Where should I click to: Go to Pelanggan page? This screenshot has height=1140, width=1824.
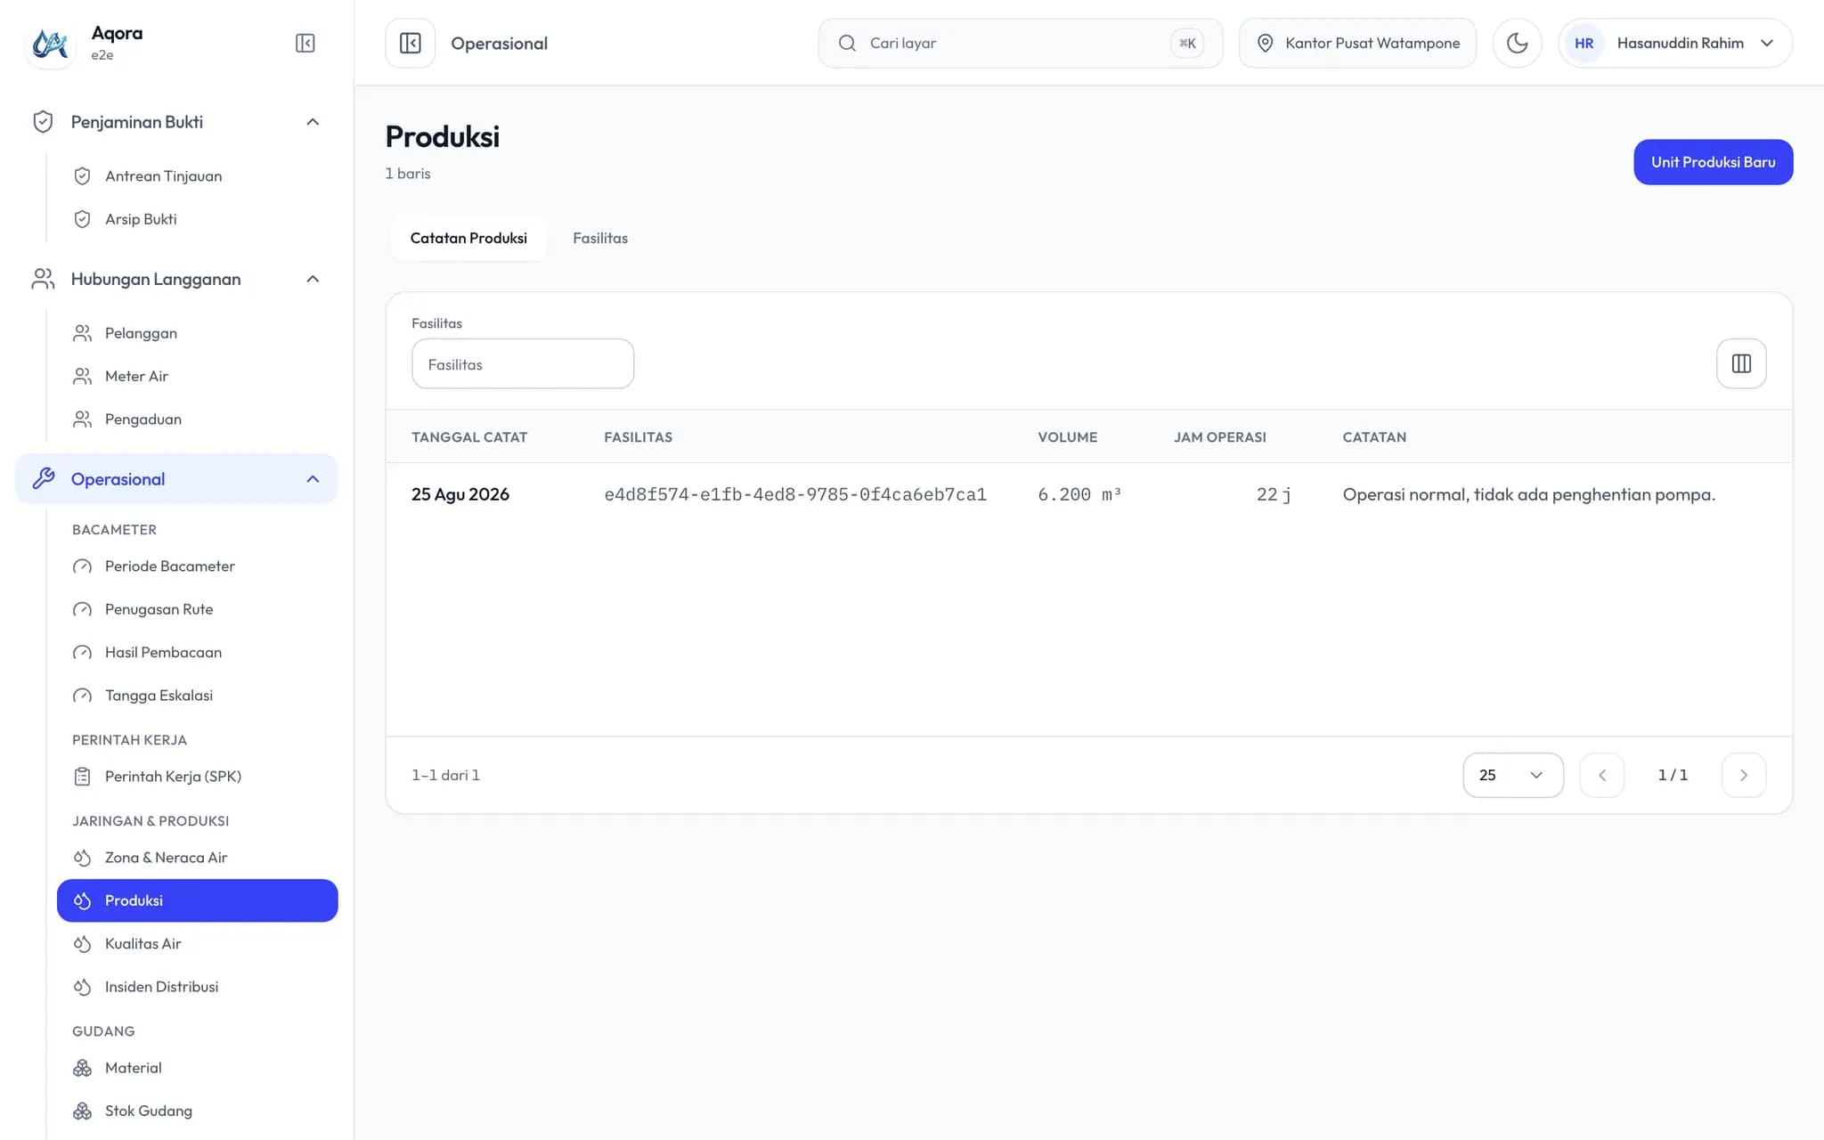(198, 333)
